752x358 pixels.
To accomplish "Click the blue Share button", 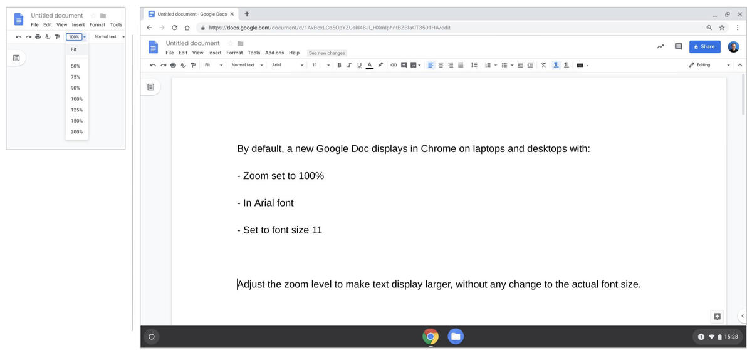I will point(705,47).
